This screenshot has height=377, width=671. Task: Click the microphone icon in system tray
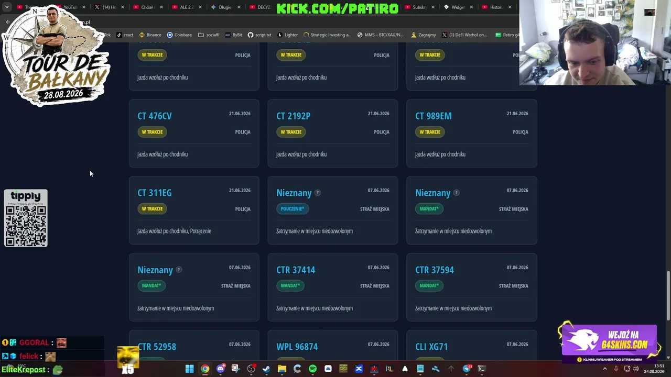click(616, 369)
